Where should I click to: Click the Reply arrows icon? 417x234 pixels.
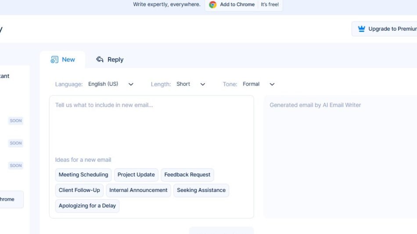[100, 59]
